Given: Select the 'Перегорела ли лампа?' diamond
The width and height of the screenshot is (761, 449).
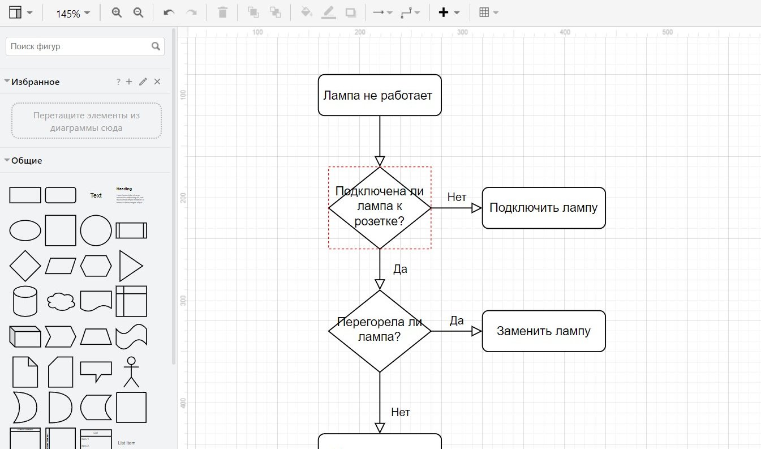Looking at the screenshot, I should (380, 331).
